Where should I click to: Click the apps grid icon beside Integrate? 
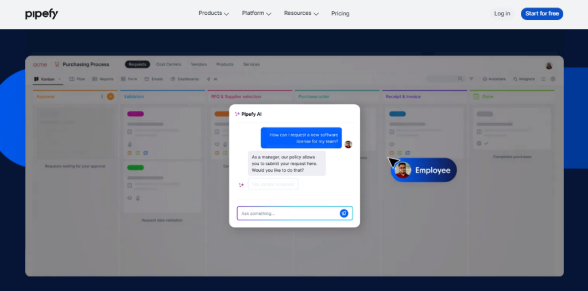[x=543, y=79]
